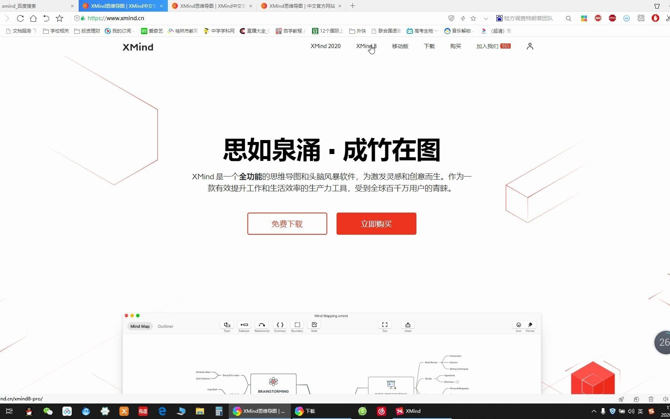Click the search magnifier icon
Image resolution: width=670 pixels, height=419 pixels.
(x=568, y=18)
